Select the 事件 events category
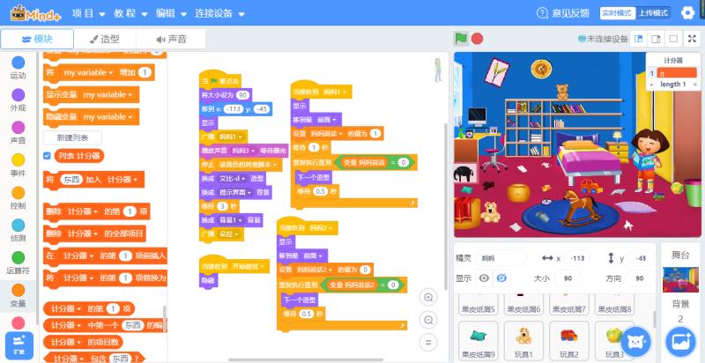705x363 pixels. click(18, 166)
